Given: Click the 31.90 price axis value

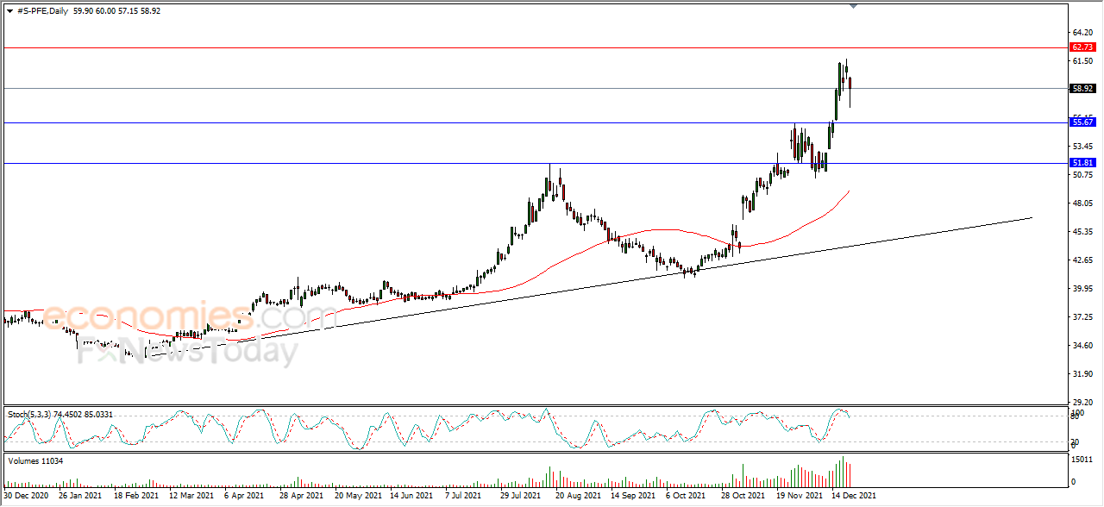Looking at the screenshot, I should pyautogui.click(x=1082, y=374).
